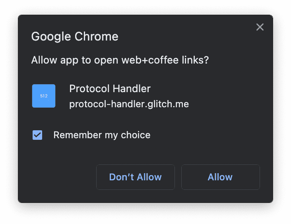Click the word Chrome in the heading
291x224 pixels.
tap(97, 37)
